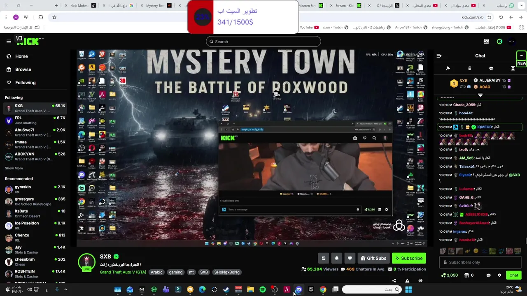Go to Home in the sidebar
The image size is (527, 296).
(21, 56)
